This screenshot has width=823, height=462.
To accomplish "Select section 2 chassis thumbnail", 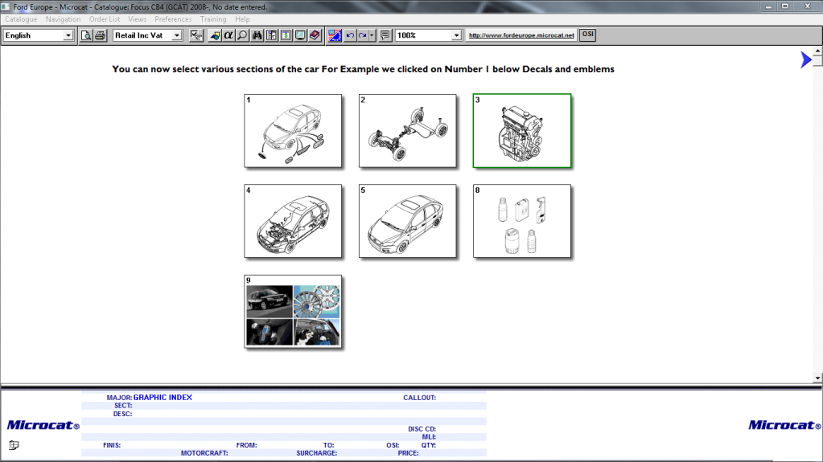I will point(407,131).
